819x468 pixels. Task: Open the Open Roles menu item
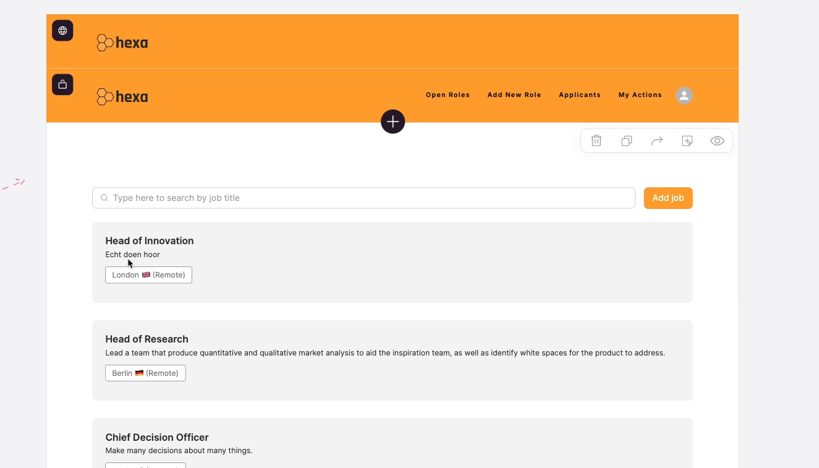[x=448, y=95]
